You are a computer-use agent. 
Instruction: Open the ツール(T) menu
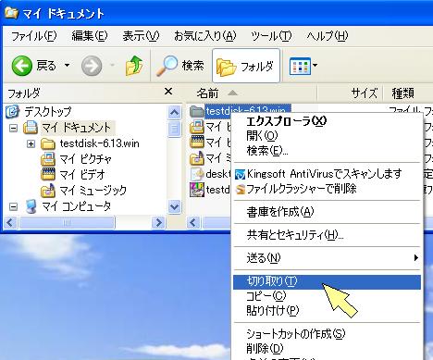(x=271, y=36)
